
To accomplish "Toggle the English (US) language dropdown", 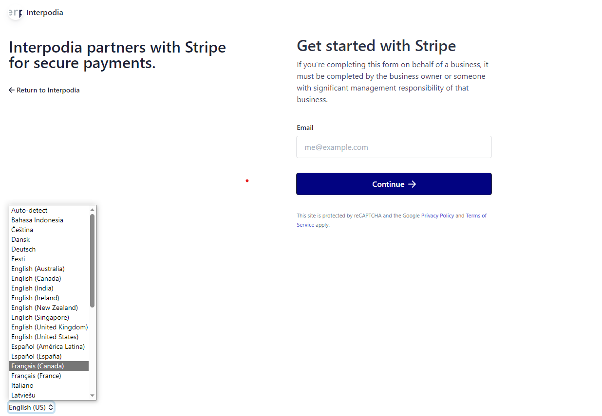I will pos(31,407).
